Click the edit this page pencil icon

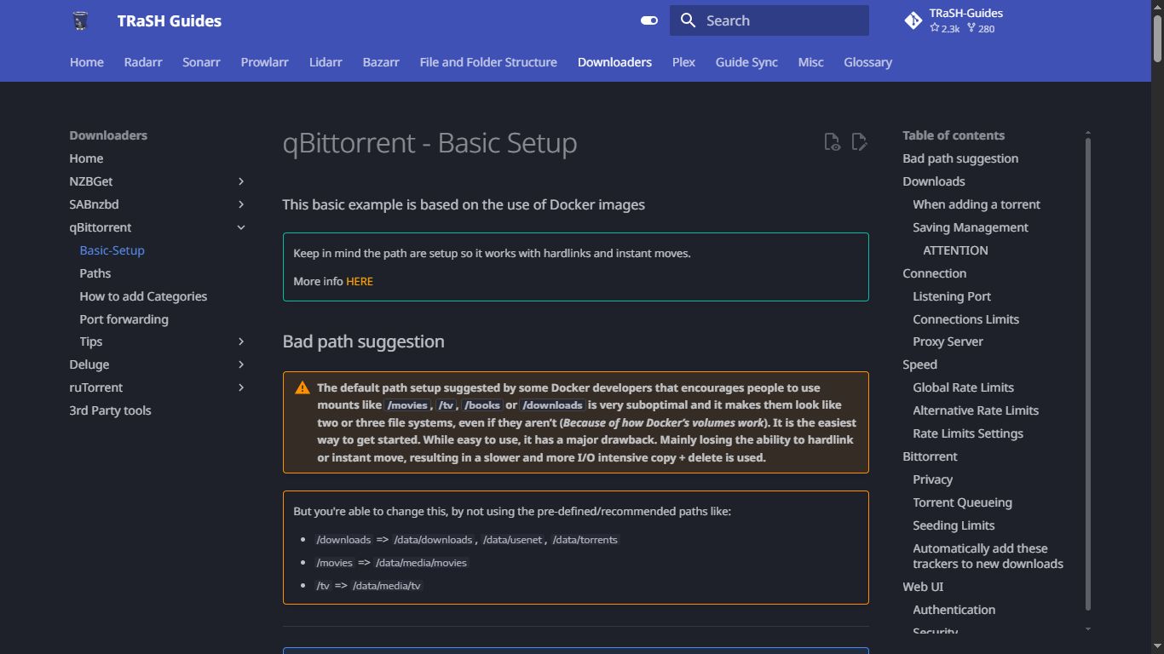pyautogui.click(x=860, y=142)
